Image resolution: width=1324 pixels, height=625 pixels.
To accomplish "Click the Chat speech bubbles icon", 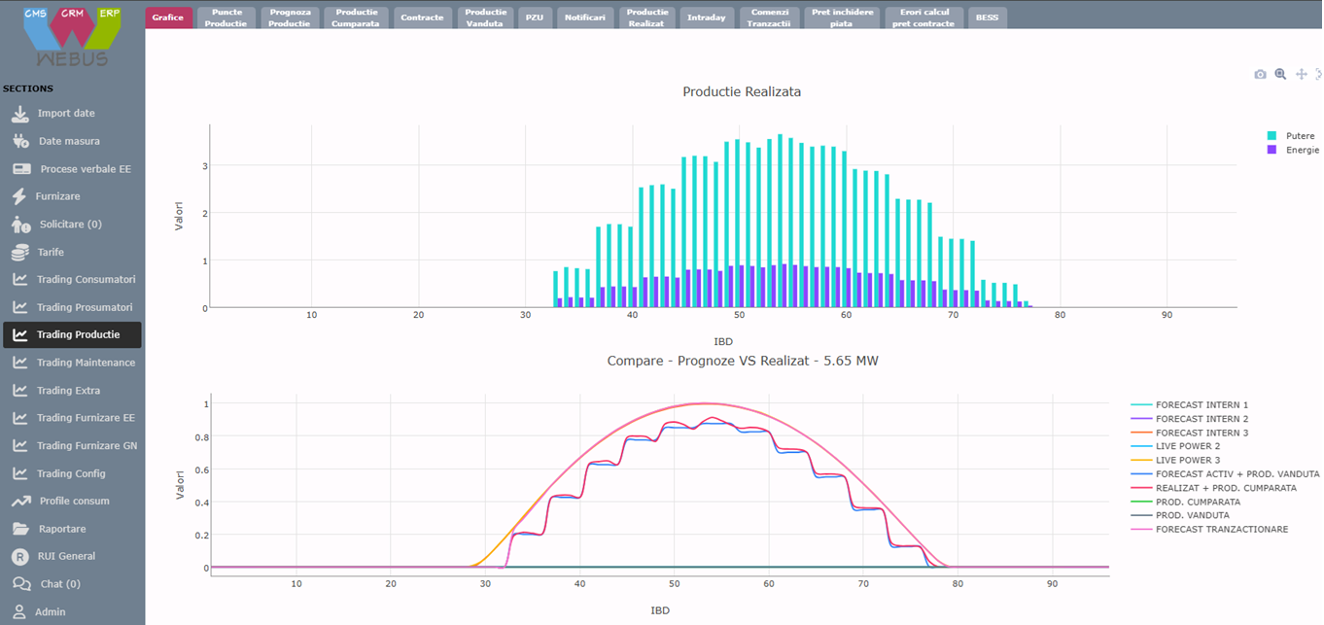I will 20,584.
